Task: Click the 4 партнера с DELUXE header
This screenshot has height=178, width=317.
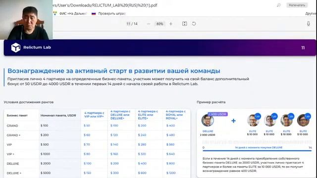Action: pyautogui.click(x=120, y=115)
